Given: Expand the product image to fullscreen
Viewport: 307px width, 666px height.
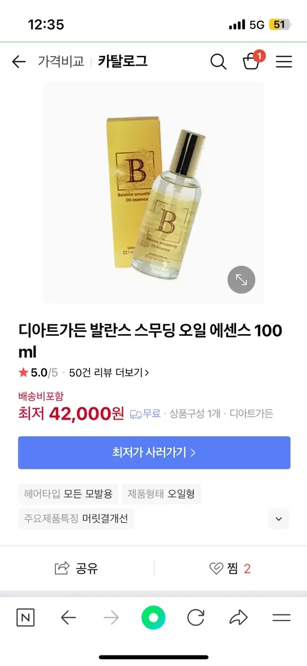Looking at the screenshot, I should click(x=242, y=280).
